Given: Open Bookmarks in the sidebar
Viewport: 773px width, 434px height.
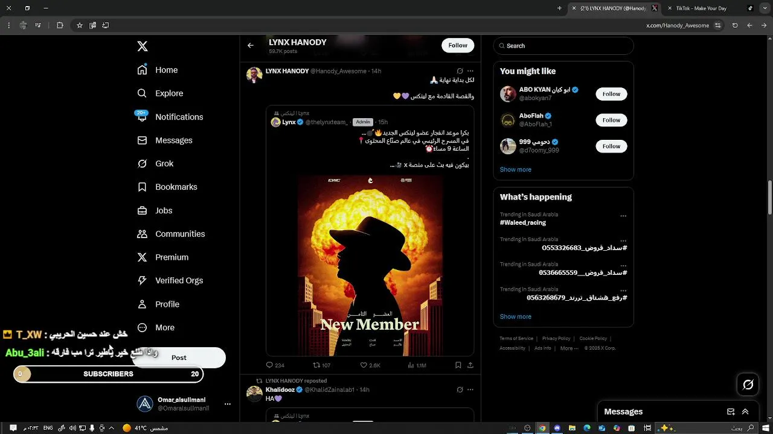Looking at the screenshot, I should [x=167, y=187].
